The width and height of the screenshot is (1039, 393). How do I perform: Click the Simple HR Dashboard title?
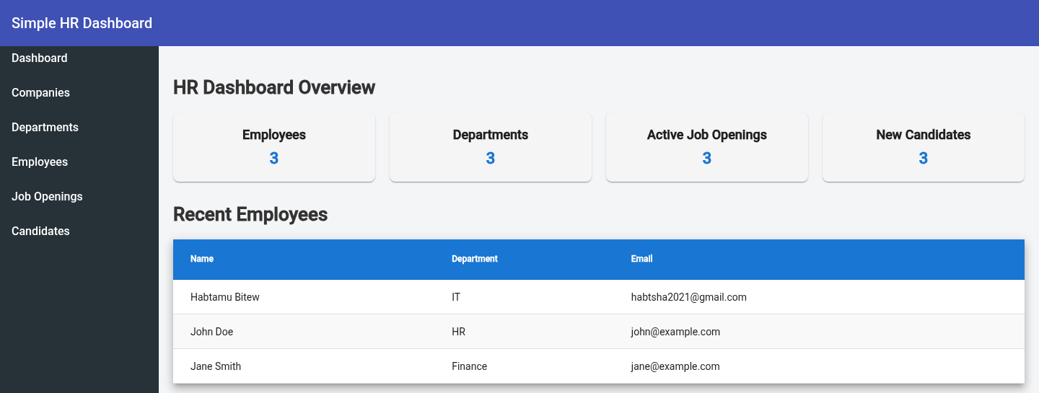[x=82, y=23]
